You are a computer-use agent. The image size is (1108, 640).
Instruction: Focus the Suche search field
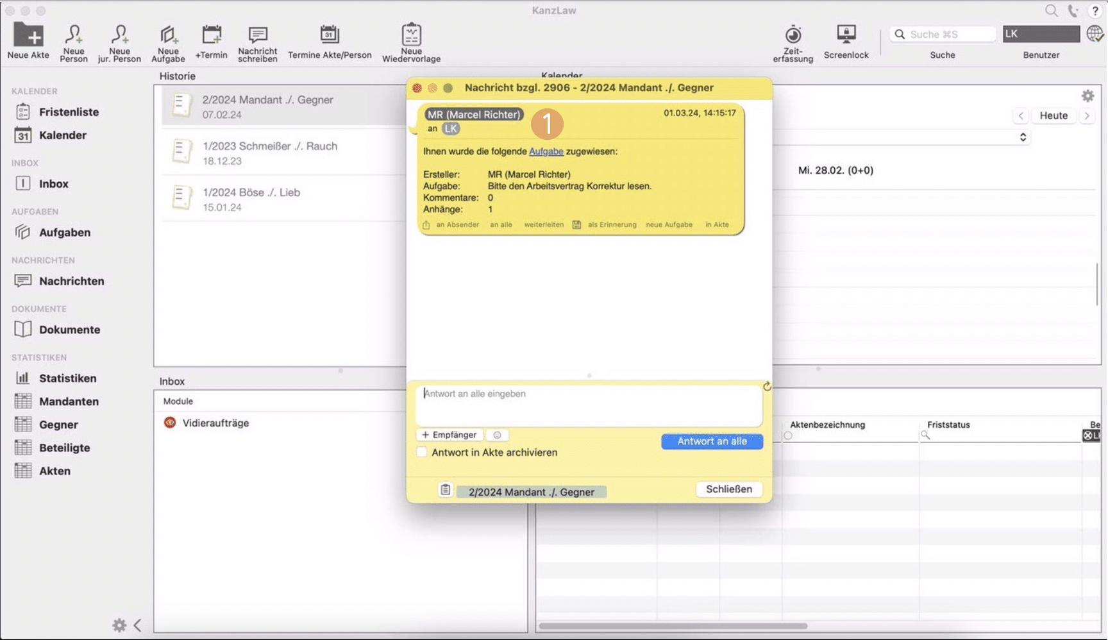pyautogui.click(x=943, y=34)
